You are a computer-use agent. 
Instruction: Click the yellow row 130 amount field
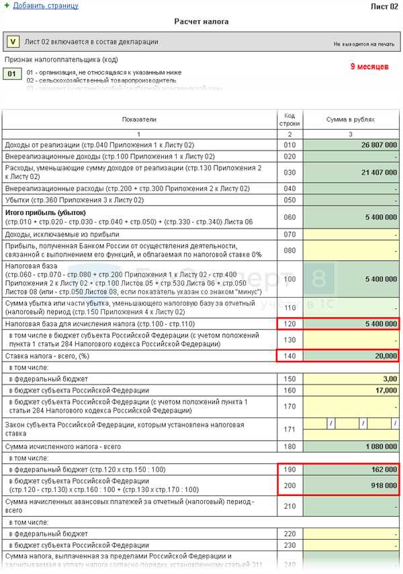pos(351,339)
